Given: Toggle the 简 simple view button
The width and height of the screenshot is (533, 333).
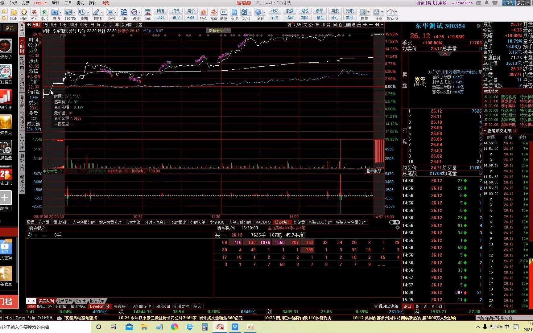Looking at the screenshot, I should tap(290, 25).
